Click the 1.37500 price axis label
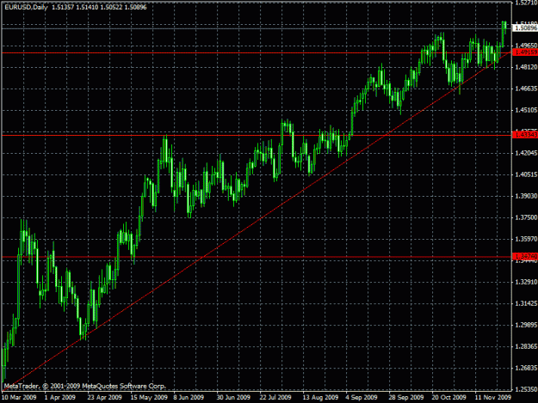 pyautogui.click(x=526, y=217)
